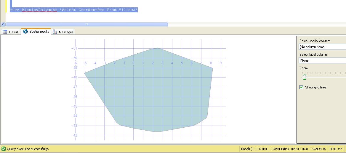Click the Results tab grid icon
The width and height of the screenshot is (346, 153).
click(5, 32)
